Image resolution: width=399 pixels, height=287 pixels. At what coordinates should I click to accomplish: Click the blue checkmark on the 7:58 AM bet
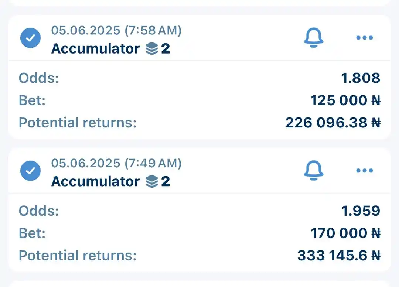coord(31,38)
